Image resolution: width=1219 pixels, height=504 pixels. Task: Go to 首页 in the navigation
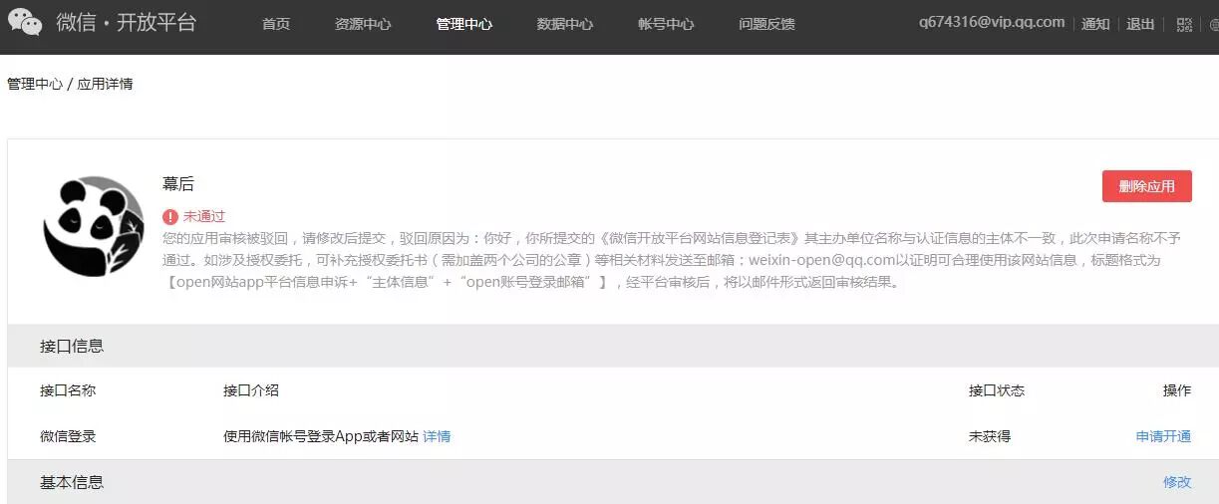276,24
